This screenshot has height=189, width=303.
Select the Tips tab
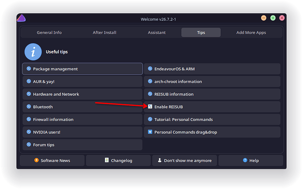201,32
